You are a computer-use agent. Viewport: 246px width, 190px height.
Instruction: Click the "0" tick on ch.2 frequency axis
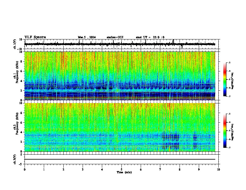point(21,152)
